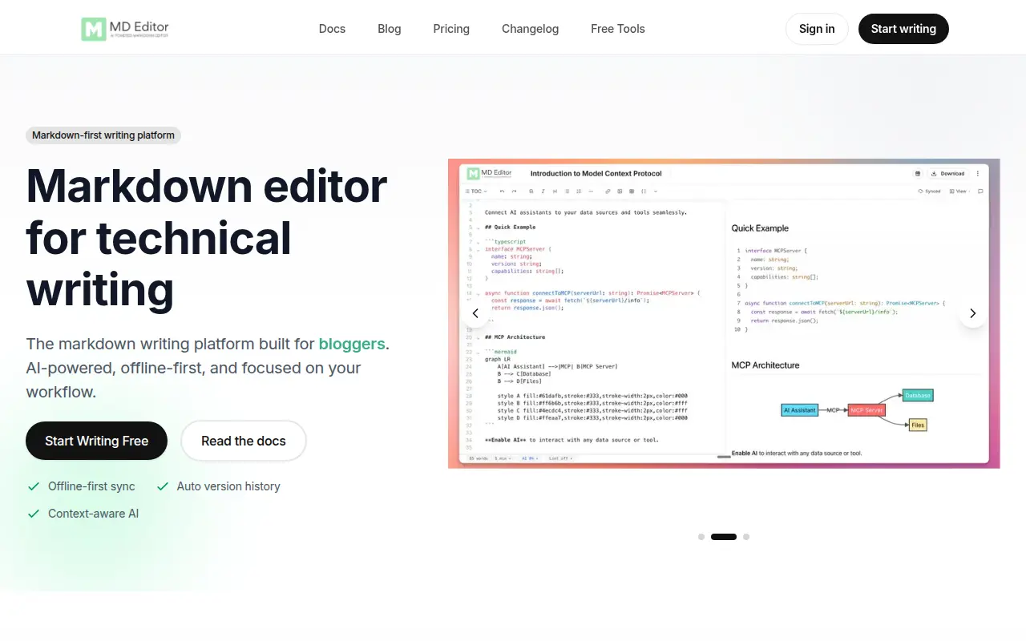The image size is (1026, 641).
Task: Open the View dropdown in editor preview
Action: [x=959, y=191]
